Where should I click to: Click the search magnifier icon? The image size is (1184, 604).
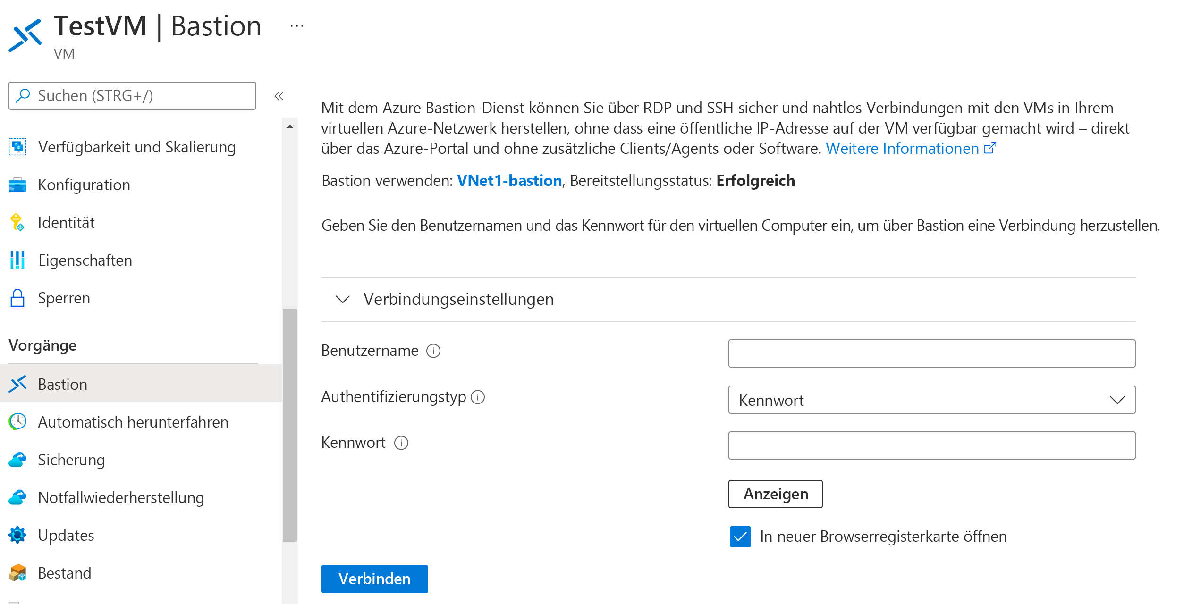(23, 96)
